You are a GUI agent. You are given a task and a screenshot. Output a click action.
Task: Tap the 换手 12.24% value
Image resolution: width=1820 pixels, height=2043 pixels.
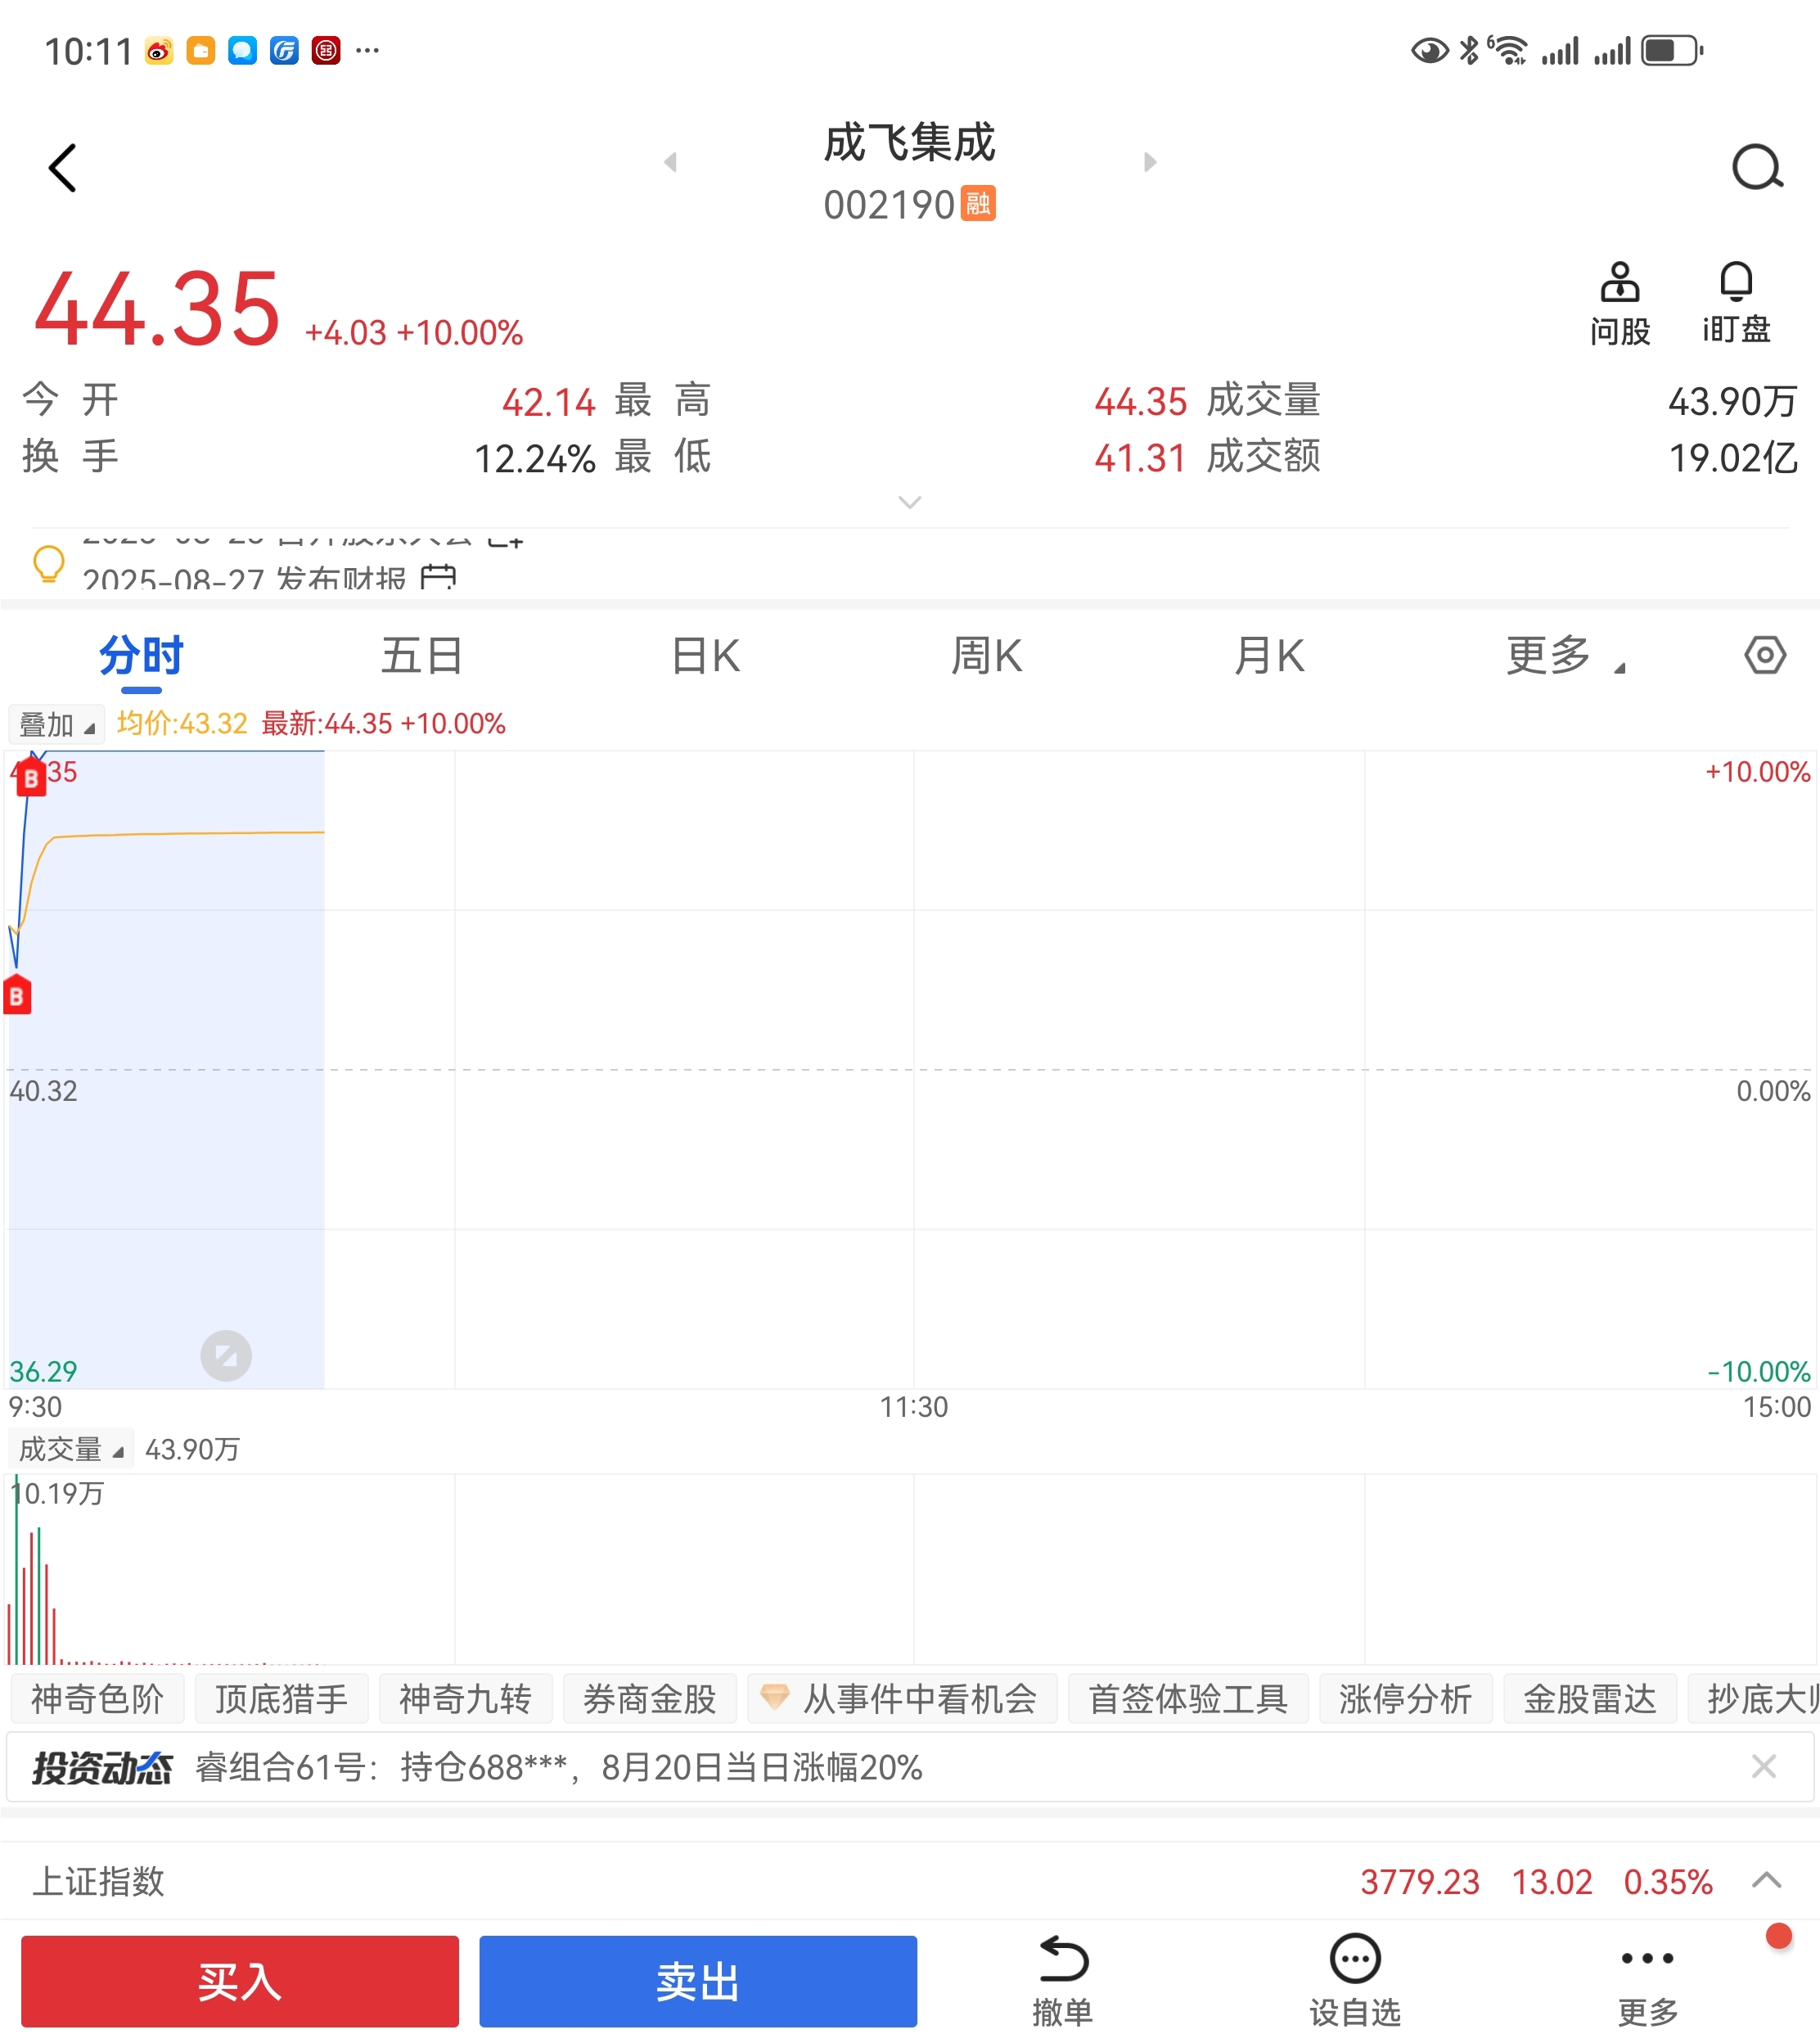(x=534, y=458)
